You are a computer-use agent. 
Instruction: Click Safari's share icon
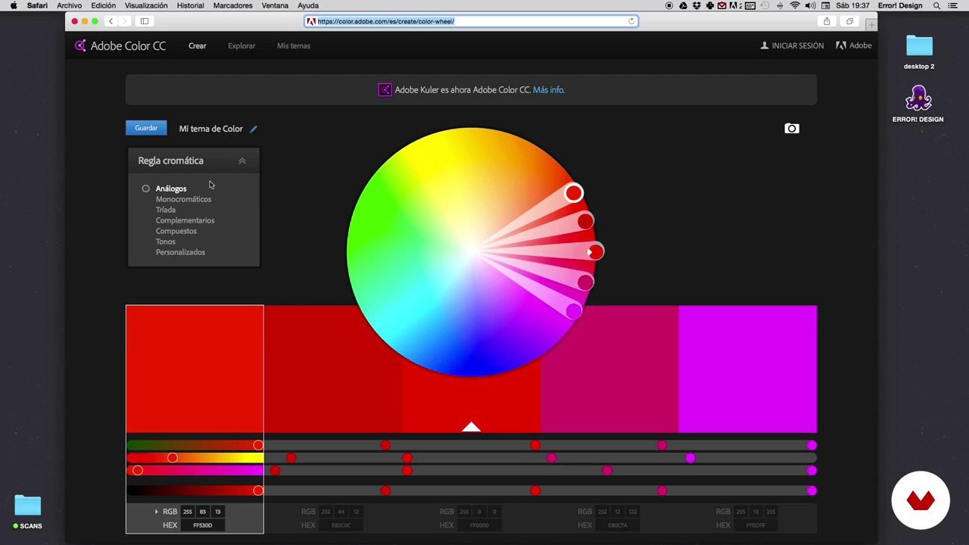(827, 21)
